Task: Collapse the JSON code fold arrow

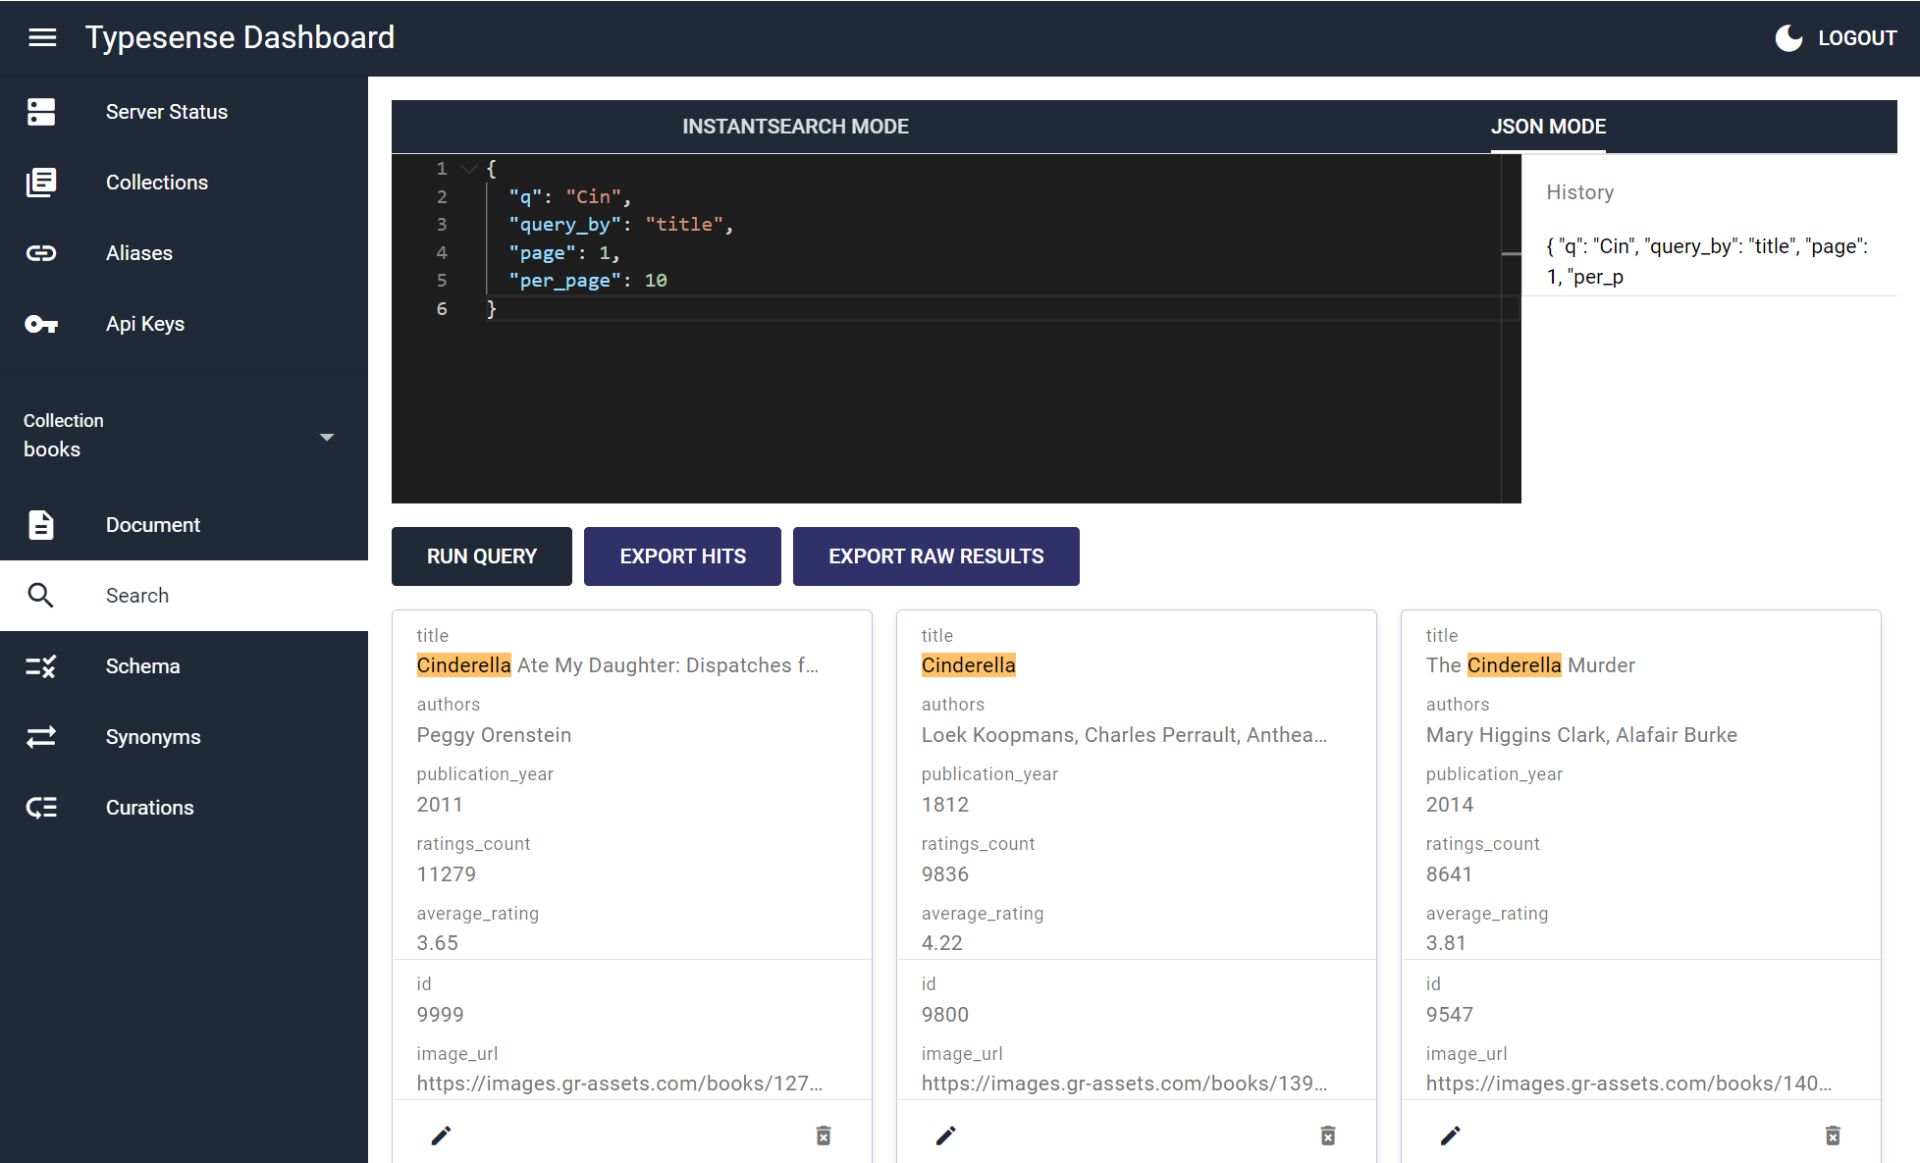Action: point(469,169)
